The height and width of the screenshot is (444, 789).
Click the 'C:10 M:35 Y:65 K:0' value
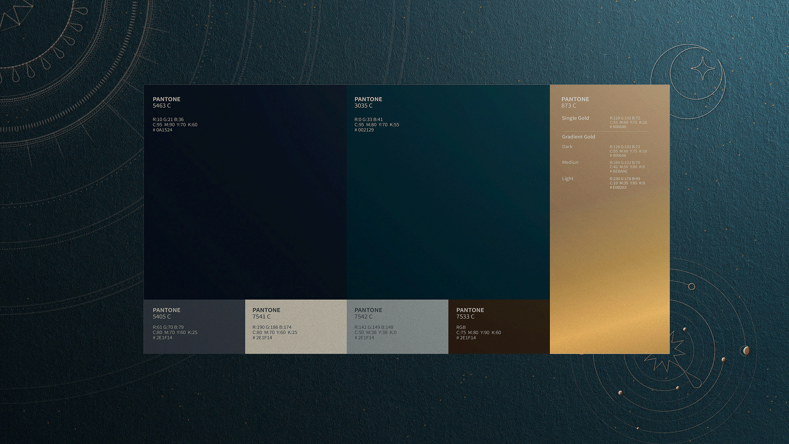(x=627, y=183)
